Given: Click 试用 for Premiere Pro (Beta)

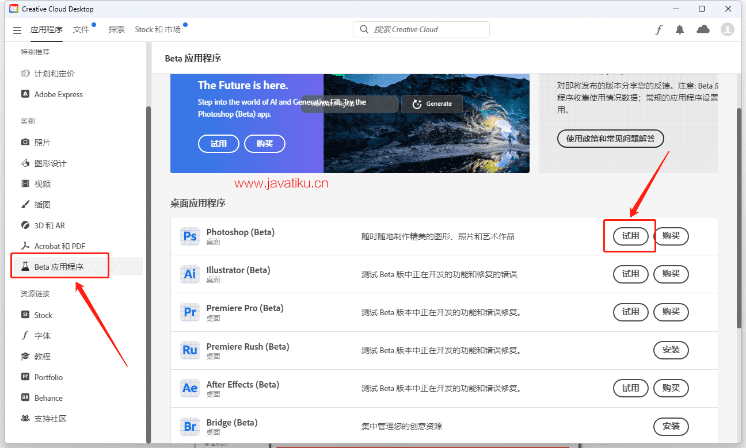Looking at the screenshot, I should tap(631, 312).
